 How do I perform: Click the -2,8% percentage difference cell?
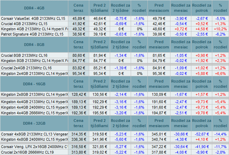pos(220,152)
